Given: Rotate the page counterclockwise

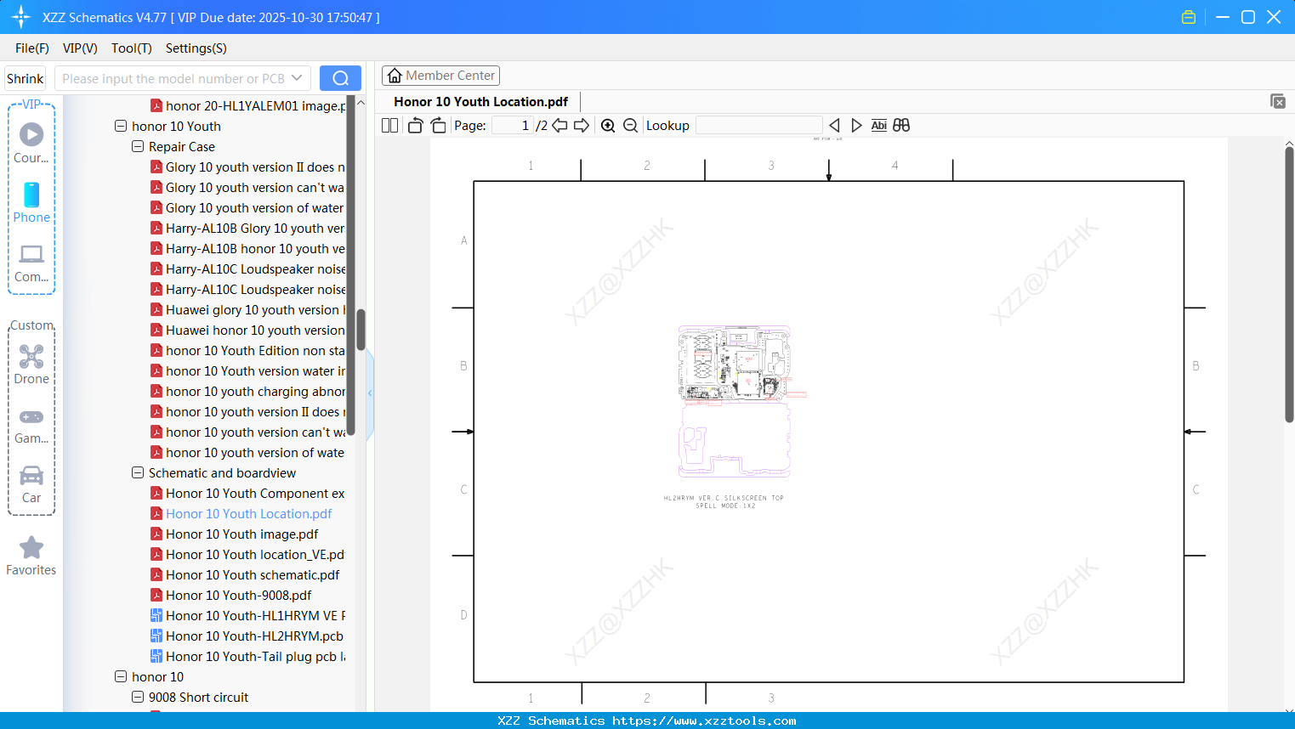Looking at the screenshot, I should (x=415, y=126).
